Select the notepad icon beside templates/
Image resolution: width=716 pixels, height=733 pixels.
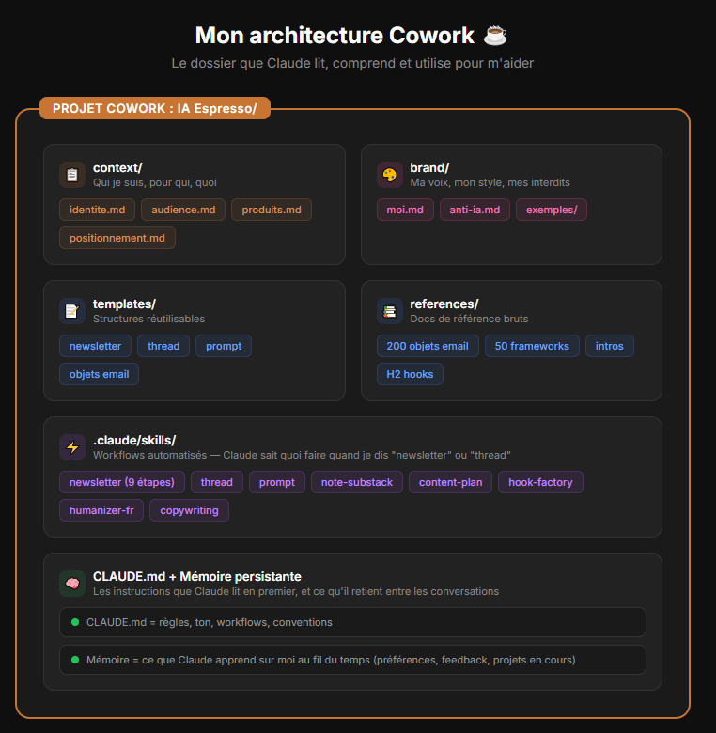pyautogui.click(x=72, y=311)
